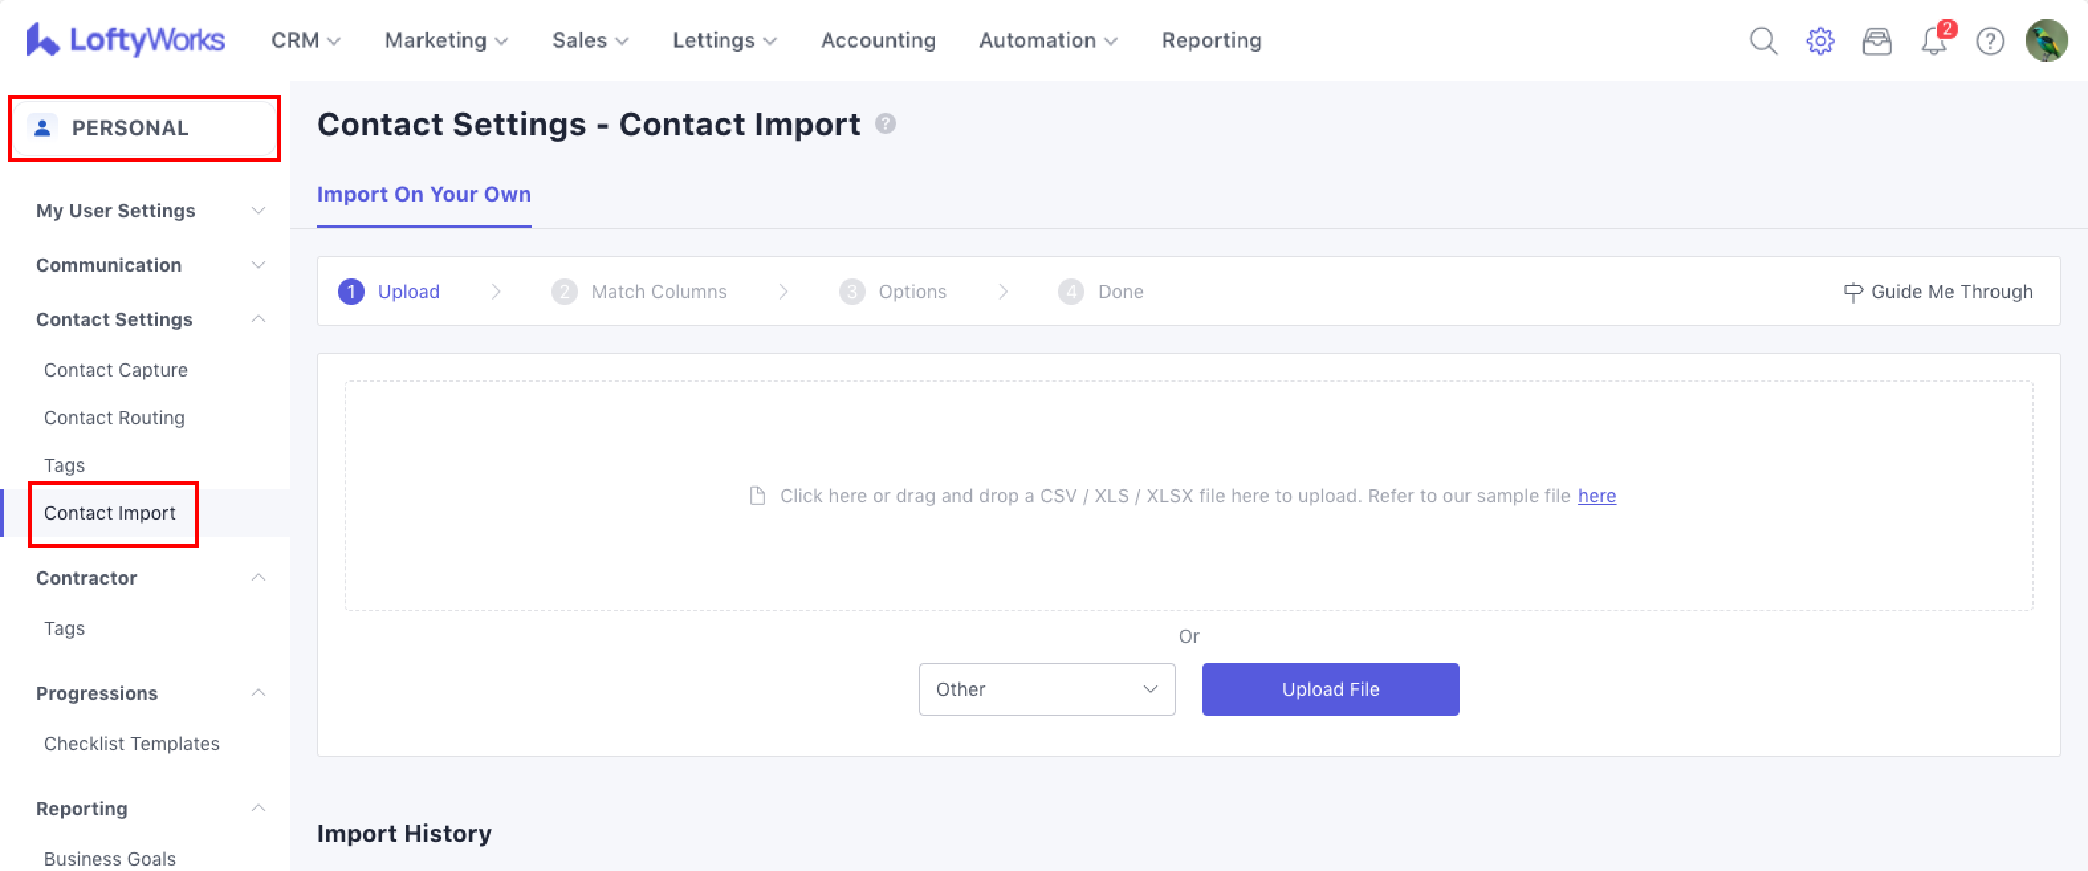
Task: Open Contact Routing in the sidebar
Action: [x=114, y=417]
